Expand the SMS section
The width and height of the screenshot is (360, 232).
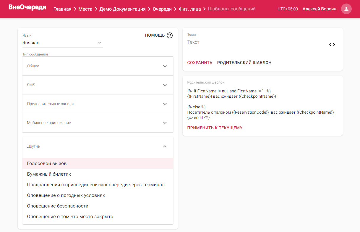tap(98, 85)
